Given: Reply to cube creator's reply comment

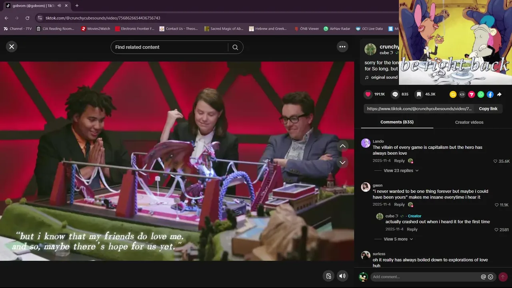Looking at the screenshot, I should 412,229.
